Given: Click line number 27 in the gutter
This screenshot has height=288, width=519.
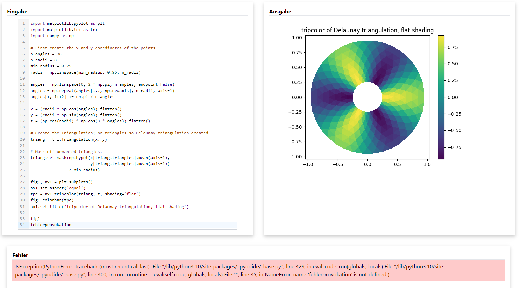Looking at the screenshot, I should (22, 182).
